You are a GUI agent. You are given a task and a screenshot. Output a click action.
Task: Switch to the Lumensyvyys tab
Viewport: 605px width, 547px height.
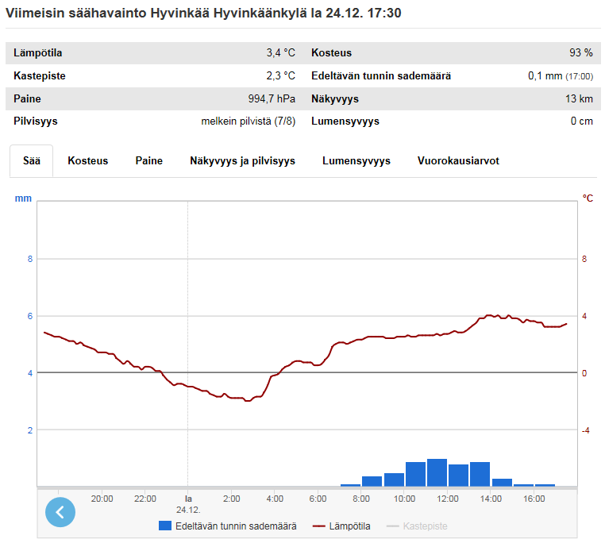point(356,160)
